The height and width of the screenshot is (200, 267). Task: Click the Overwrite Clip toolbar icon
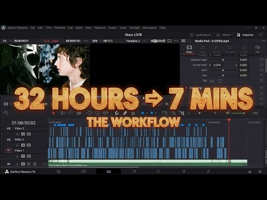(x=97, y=113)
